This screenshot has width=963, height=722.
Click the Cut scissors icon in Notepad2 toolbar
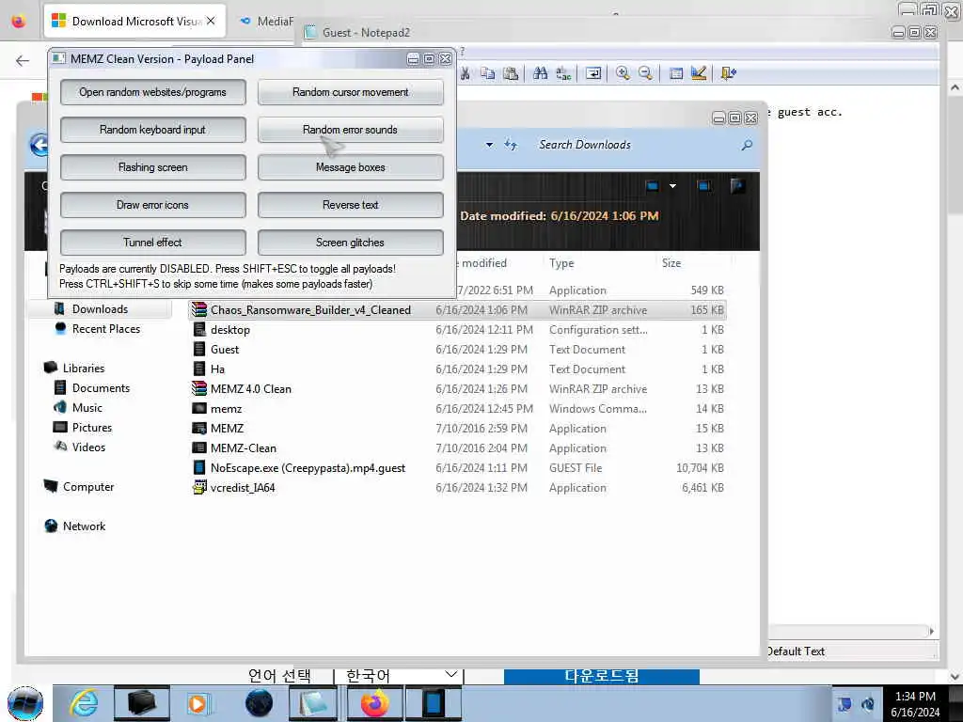tap(466, 73)
